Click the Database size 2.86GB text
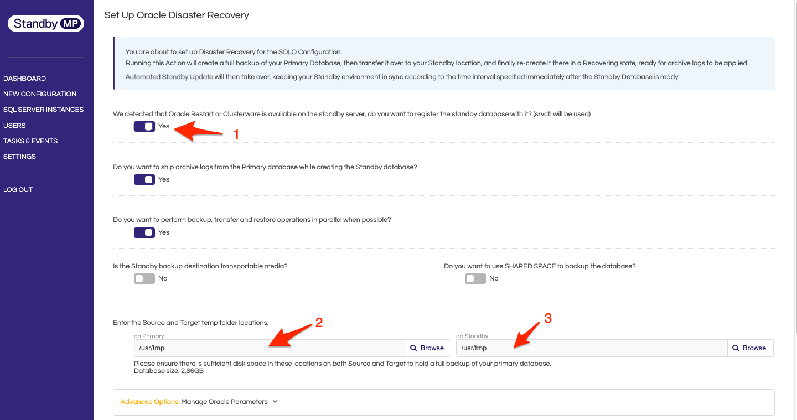The width and height of the screenshot is (797, 420). pos(169,371)
